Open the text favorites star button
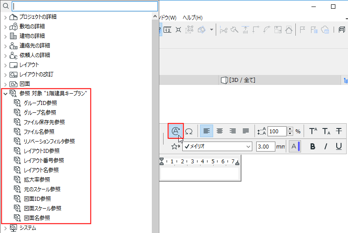 pos(175,146)
